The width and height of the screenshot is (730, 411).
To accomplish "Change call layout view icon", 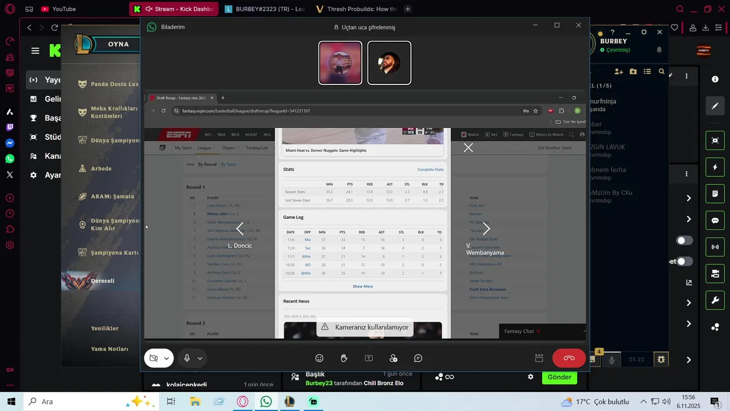I will click(539, 358).
